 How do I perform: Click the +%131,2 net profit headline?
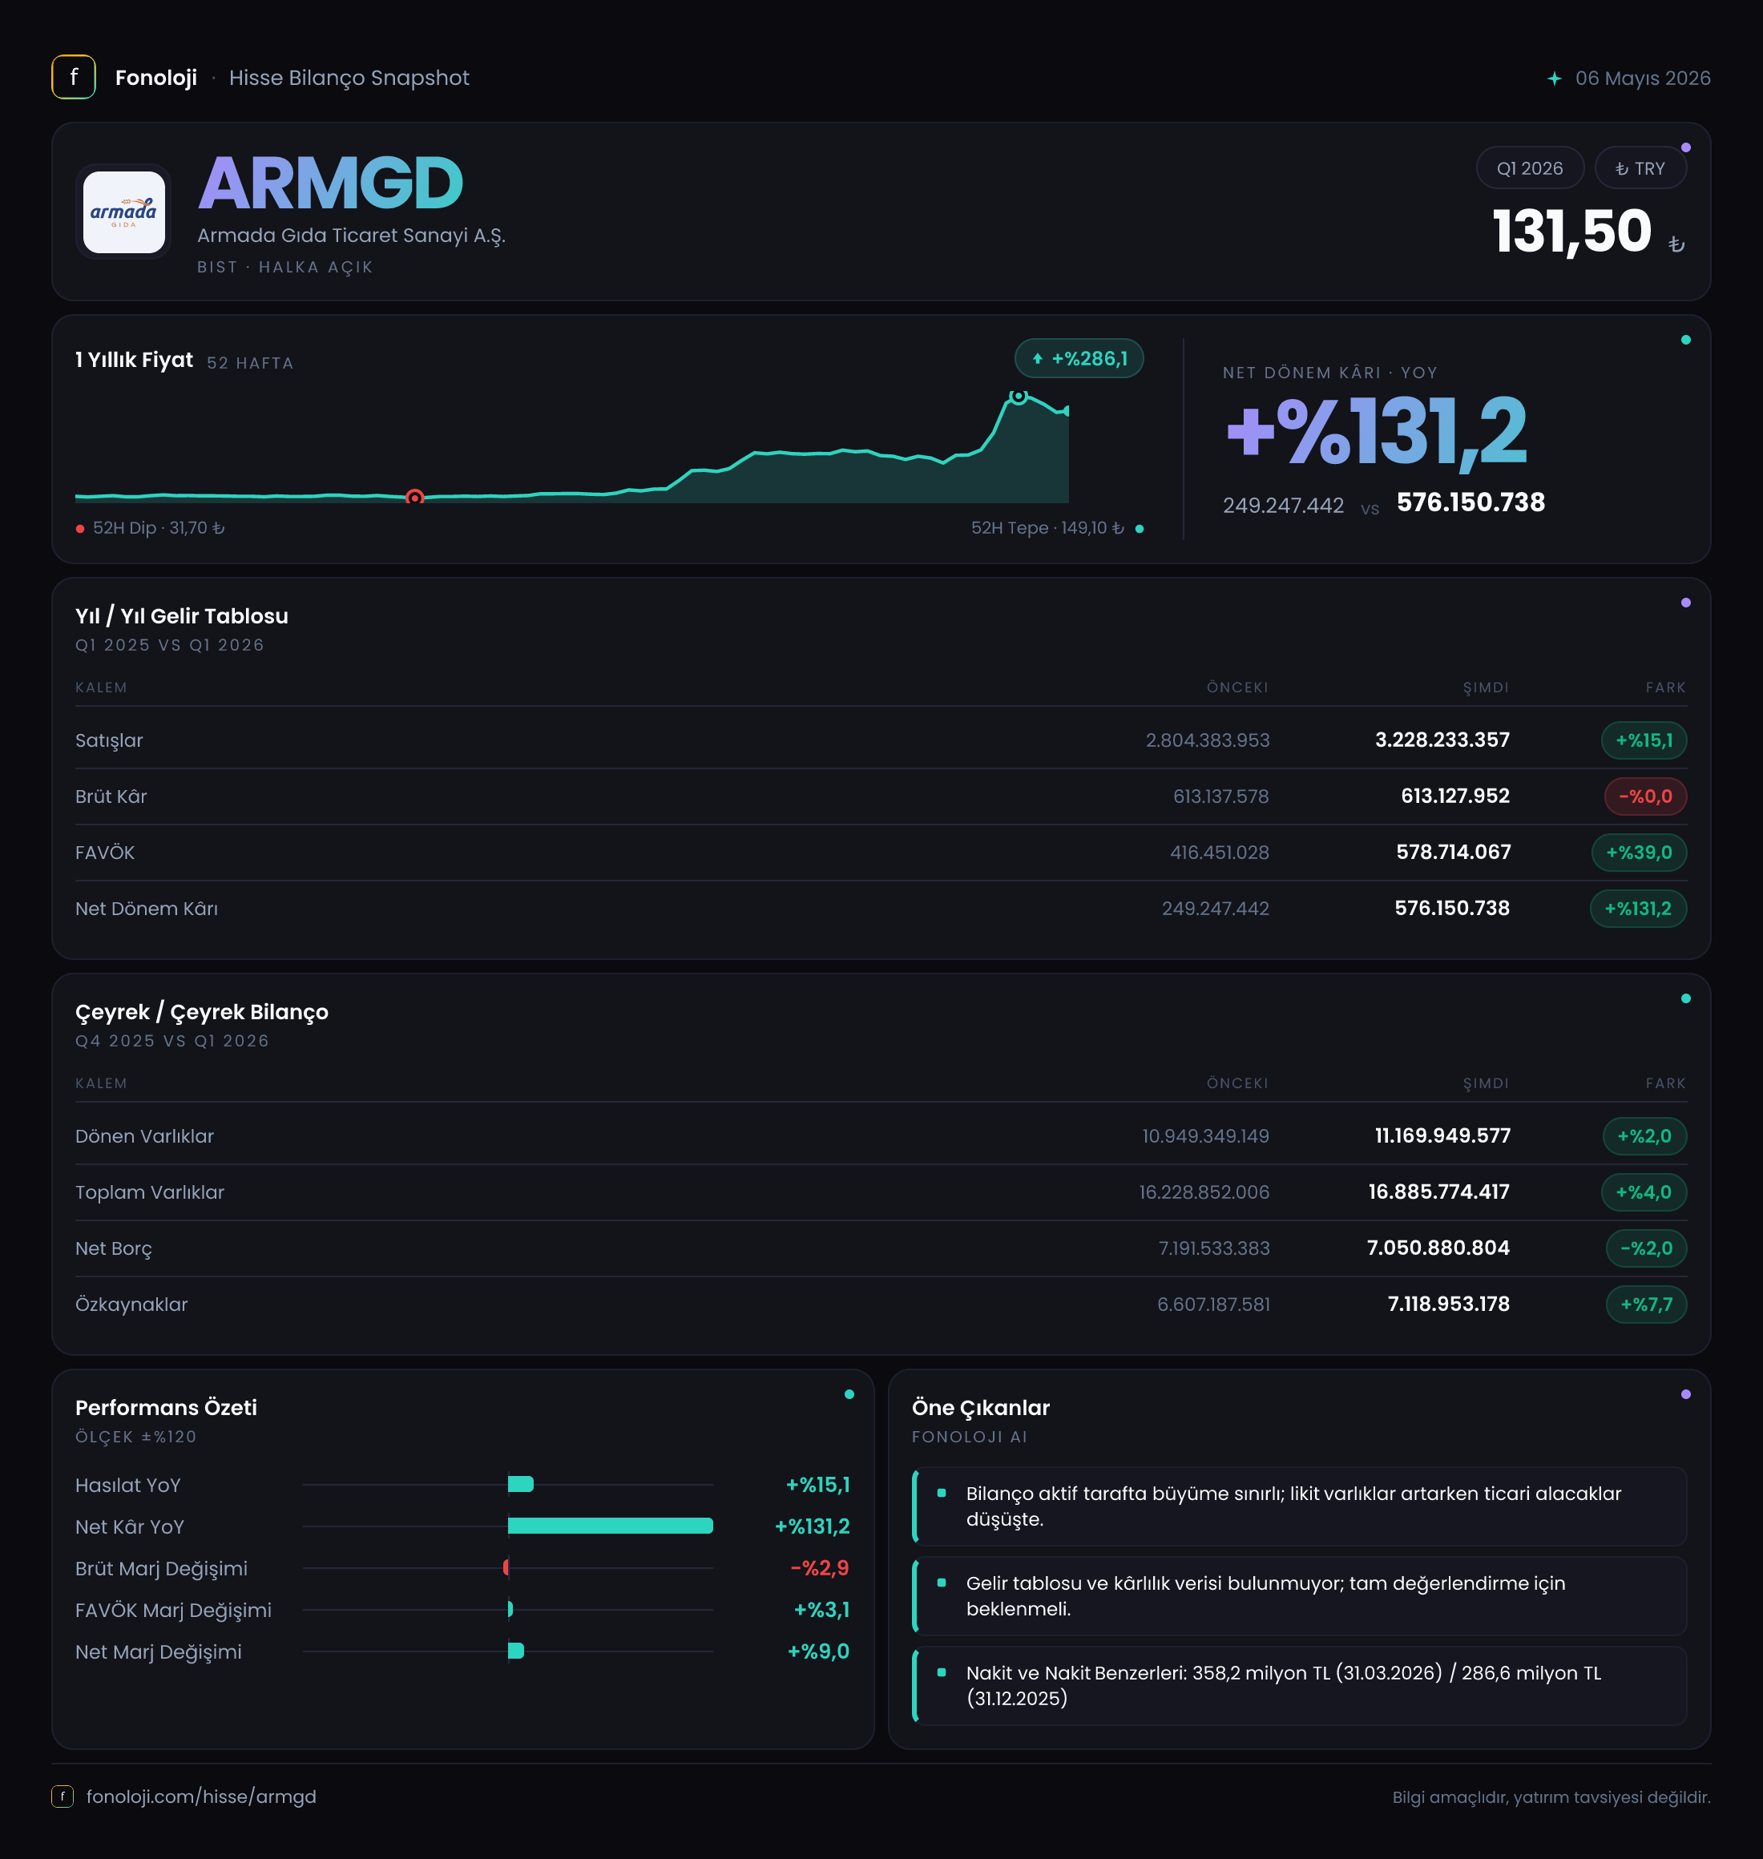tap(1377, 431)
